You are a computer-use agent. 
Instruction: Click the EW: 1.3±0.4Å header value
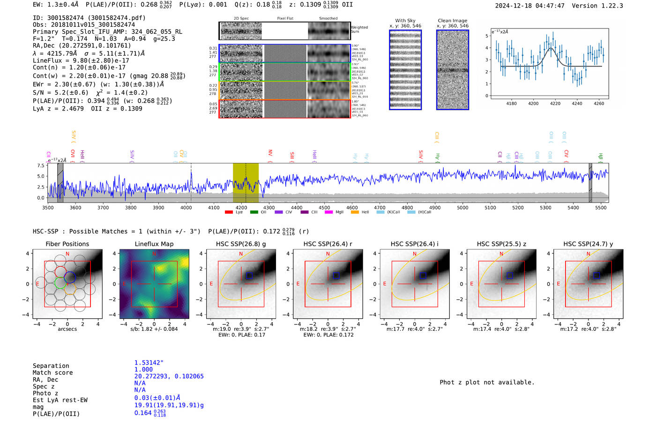(x=56, y=4)
